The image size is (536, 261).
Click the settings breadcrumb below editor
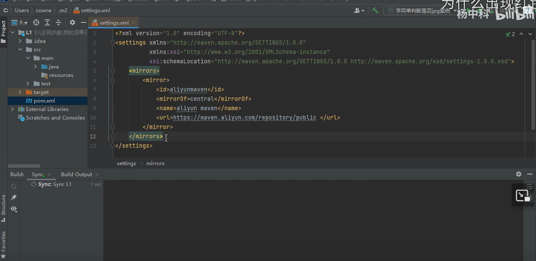pyautogui.click(x=126, y=163)
